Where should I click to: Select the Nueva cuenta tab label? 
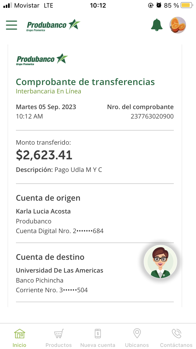click(98, 345)
